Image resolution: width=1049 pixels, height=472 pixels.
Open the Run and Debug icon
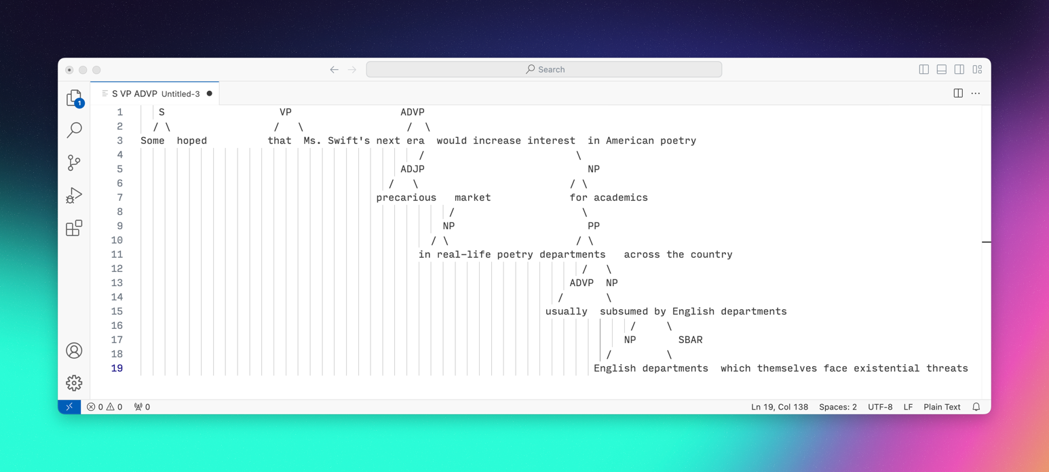pos(73,195)
